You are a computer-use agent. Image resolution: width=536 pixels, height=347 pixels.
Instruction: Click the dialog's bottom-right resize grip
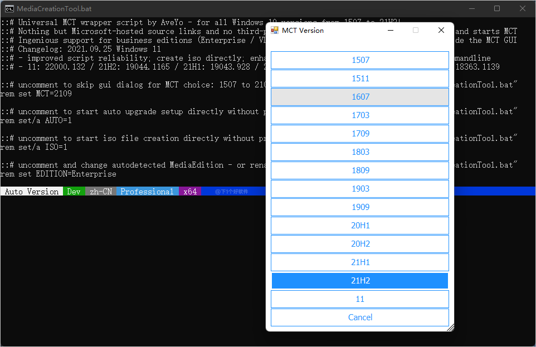pyautogui.click(x=451, y=328)
